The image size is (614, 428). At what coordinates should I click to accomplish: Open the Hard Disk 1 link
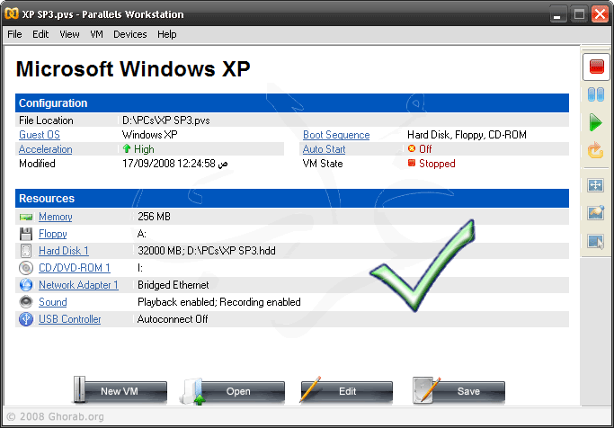[64, 251]
